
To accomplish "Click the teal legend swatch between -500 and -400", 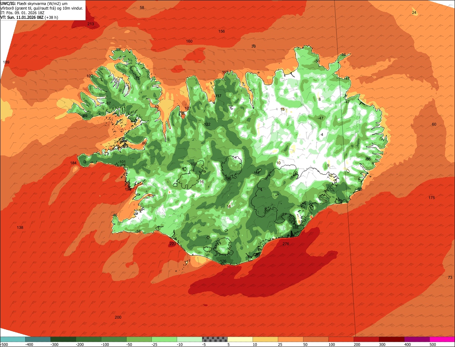I will pyautogui.click(x=12, y=339).
